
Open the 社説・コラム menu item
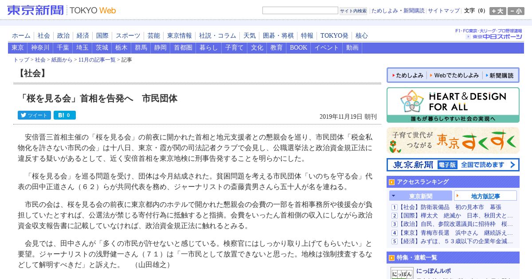pos(218,36)
